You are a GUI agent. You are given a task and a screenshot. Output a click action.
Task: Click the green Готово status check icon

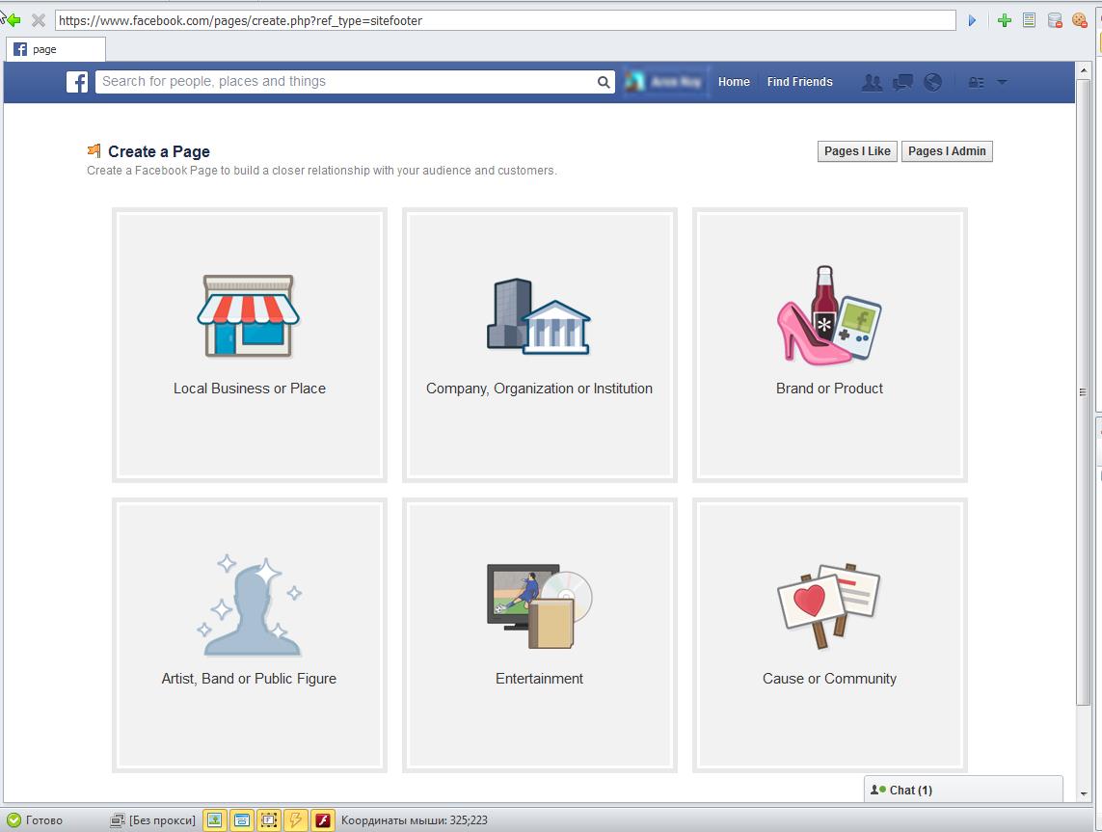click(x=13, y=820)
